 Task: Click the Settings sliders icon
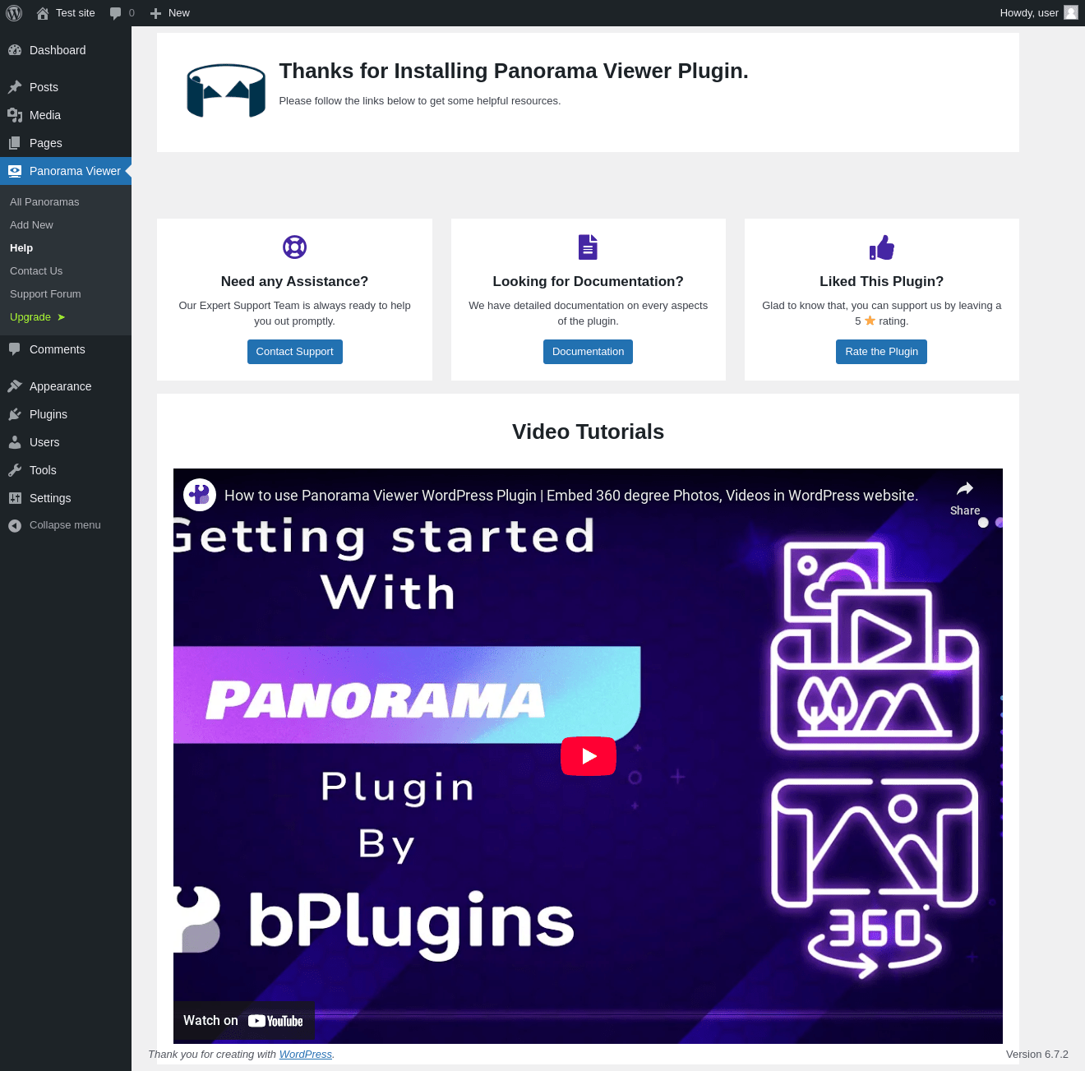click(15, 498)
